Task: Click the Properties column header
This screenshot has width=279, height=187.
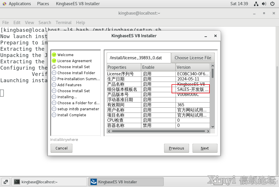Action: click(124, 67)
